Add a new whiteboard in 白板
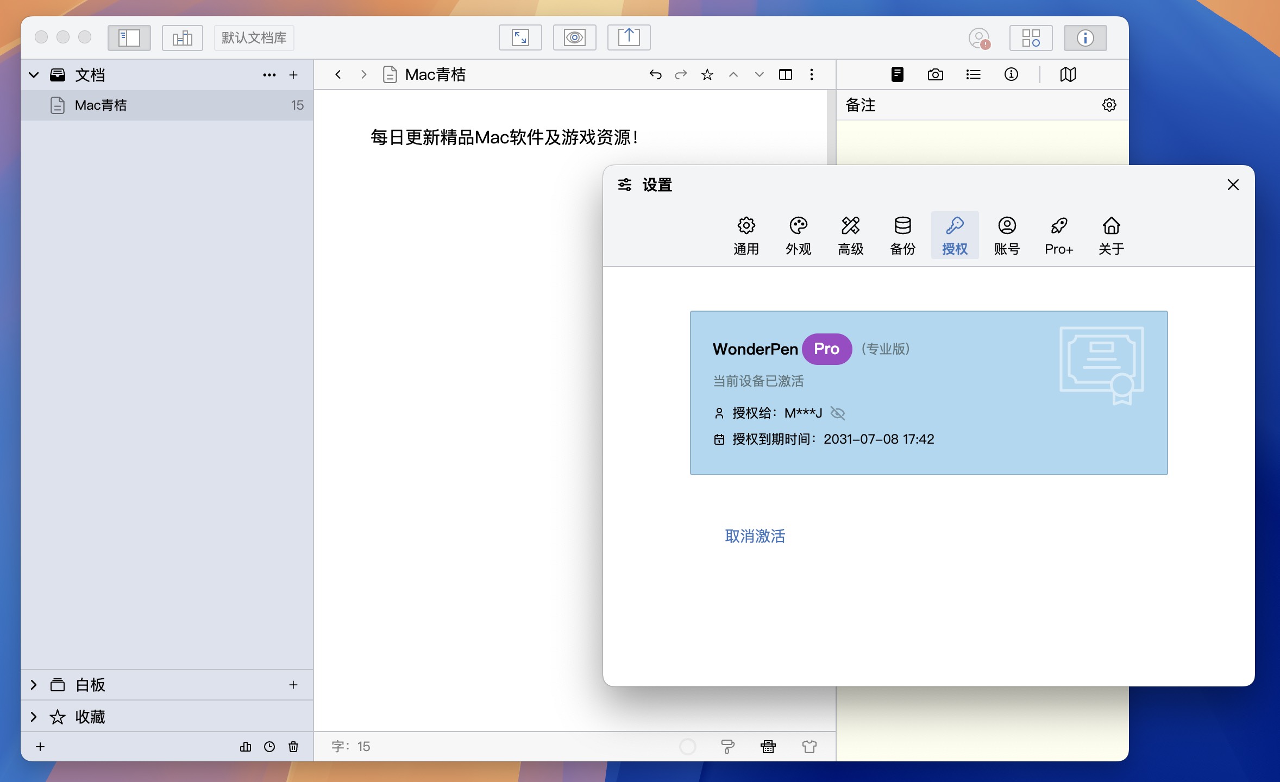The height and width of the screenshot is (782, 1280). (293, 685)
